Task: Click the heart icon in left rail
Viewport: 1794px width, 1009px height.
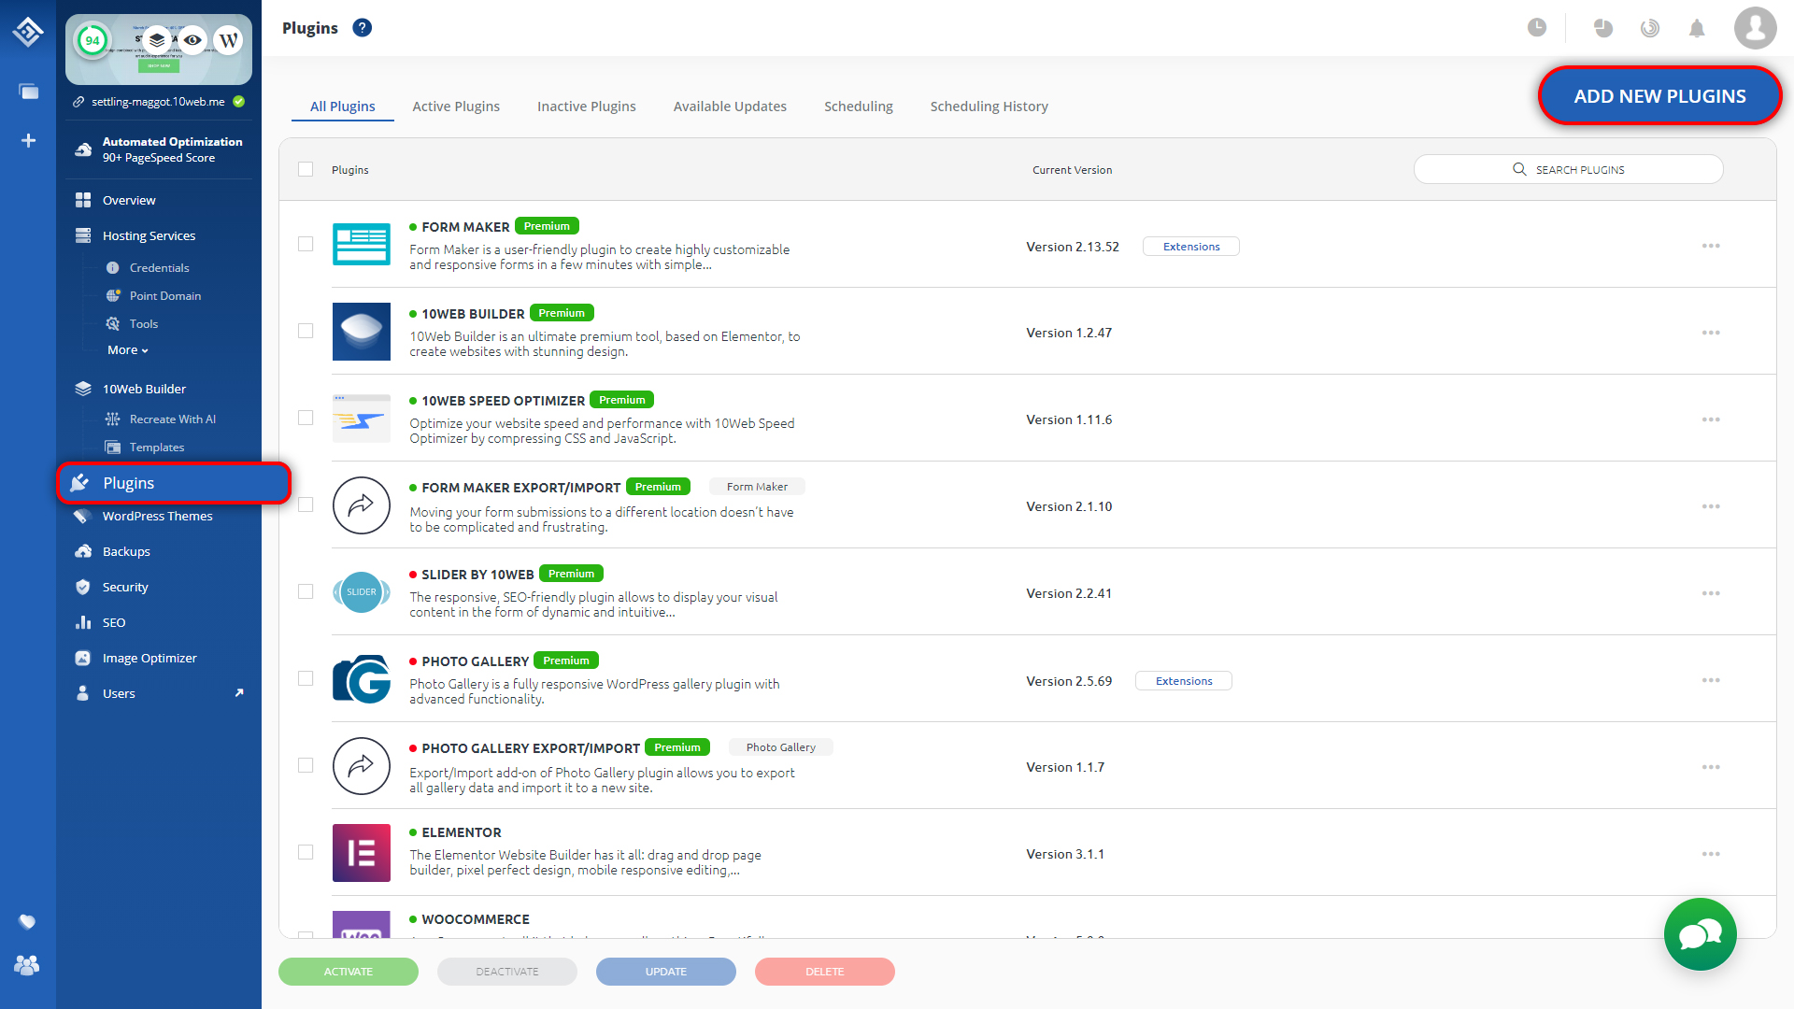Action: point(27,922)
